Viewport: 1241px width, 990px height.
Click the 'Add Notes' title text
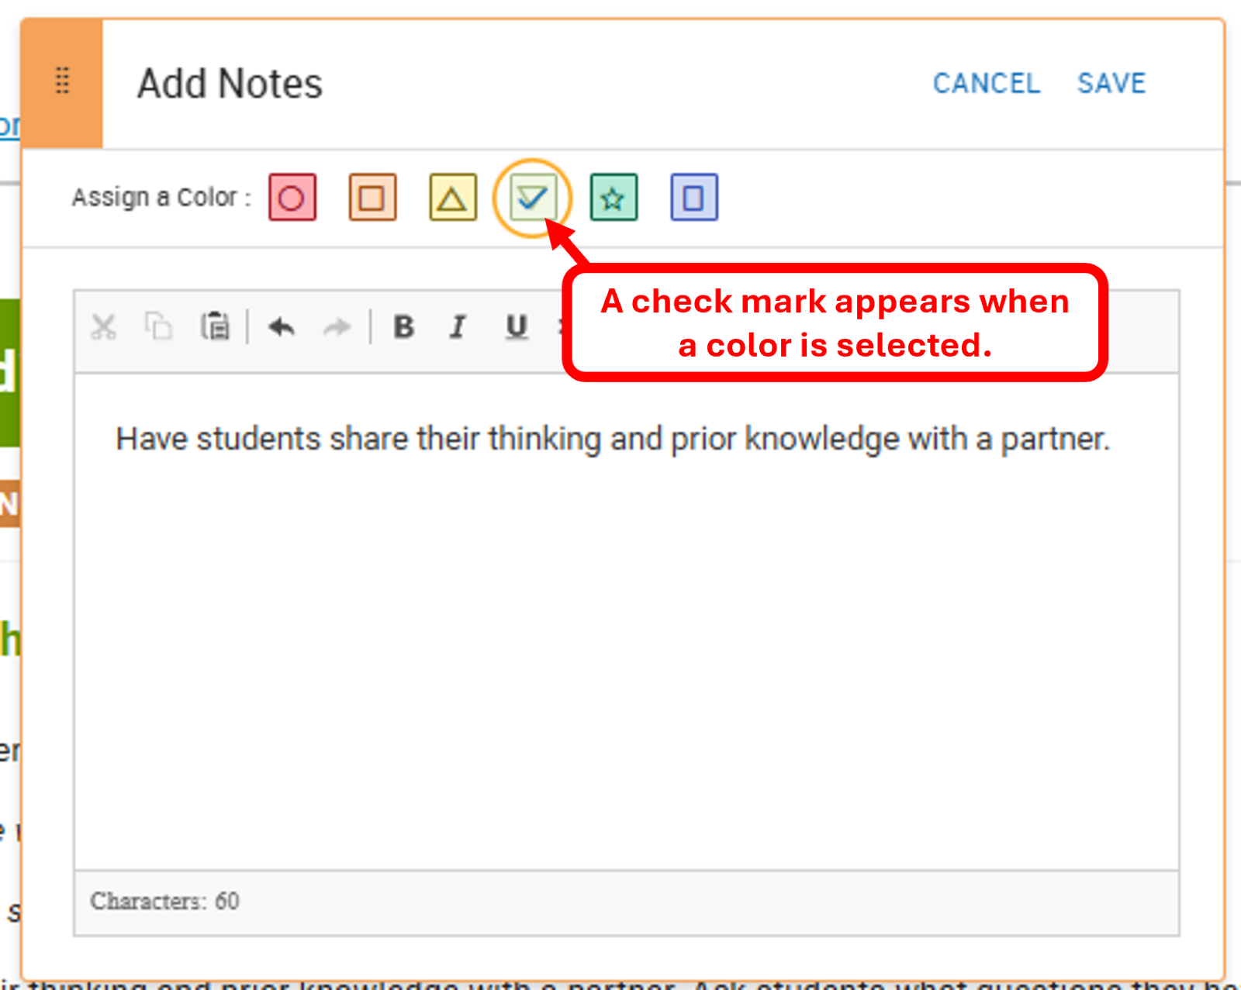(230, 84)
